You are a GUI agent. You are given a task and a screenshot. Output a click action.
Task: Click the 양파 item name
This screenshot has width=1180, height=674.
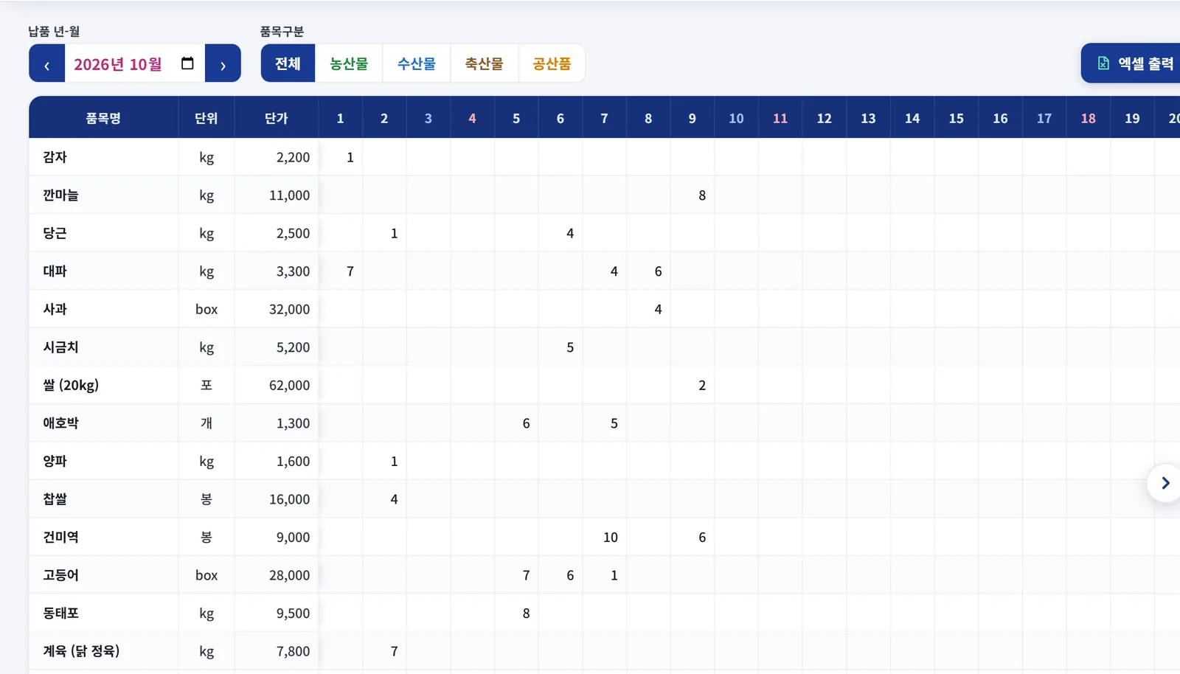click(x=55, y=461)
